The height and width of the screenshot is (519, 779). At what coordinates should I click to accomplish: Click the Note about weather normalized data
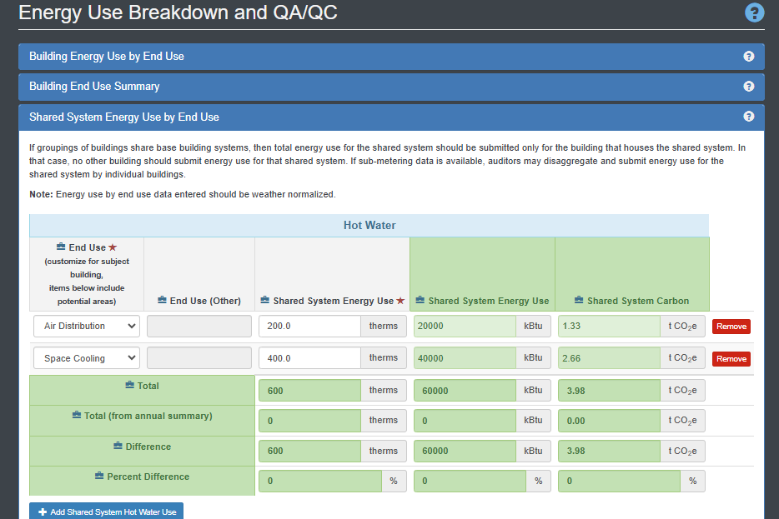(x=183, y=194)
